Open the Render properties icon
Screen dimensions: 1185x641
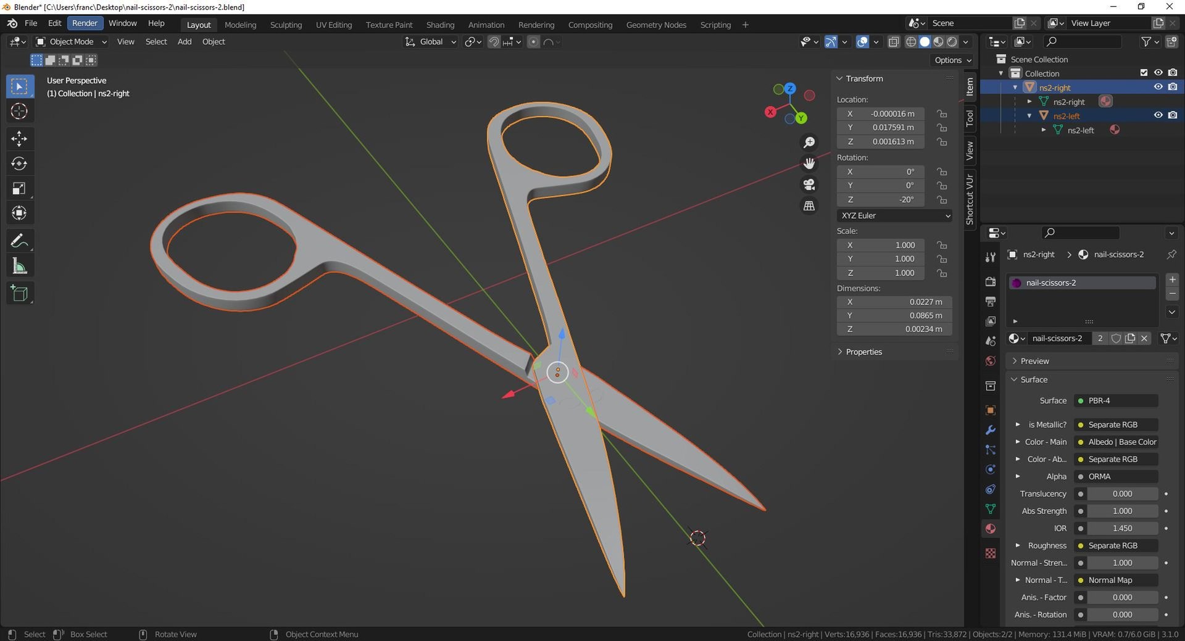tap(991, 282)
